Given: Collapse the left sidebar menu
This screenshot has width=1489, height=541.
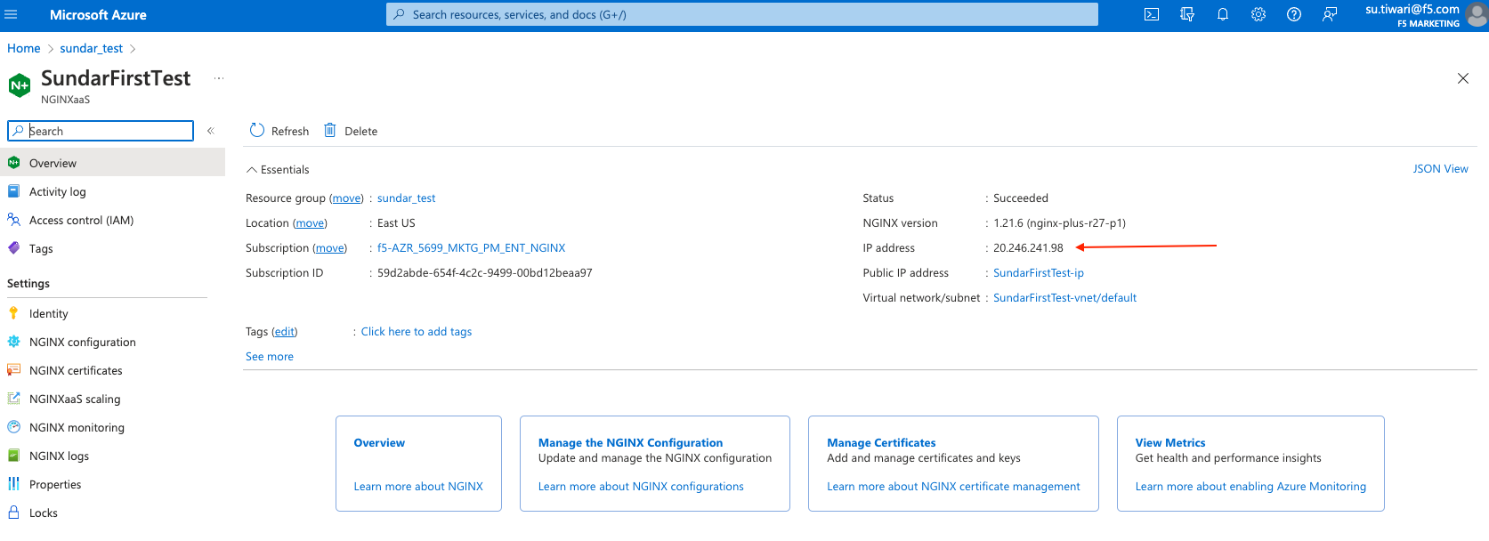Looking at the screenshot, I should 211,131.
